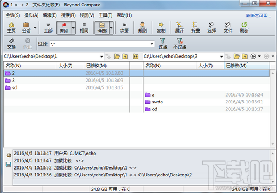This screenshot has height=193, width=277.
Task: Select folder swda in the right pane
Action: click(206, 102)
